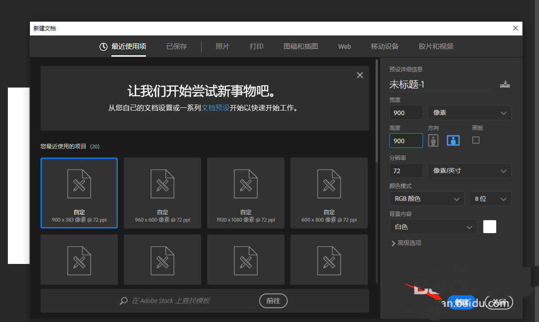
Task: Toggle the selected 900 x 383 preset
Action: pos(79,193)
